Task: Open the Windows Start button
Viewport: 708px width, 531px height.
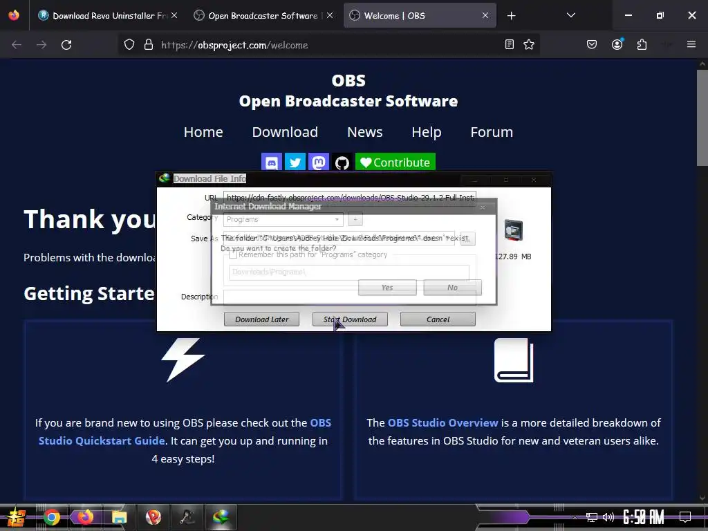Action: pyautogui.click(x=16, y=517)
